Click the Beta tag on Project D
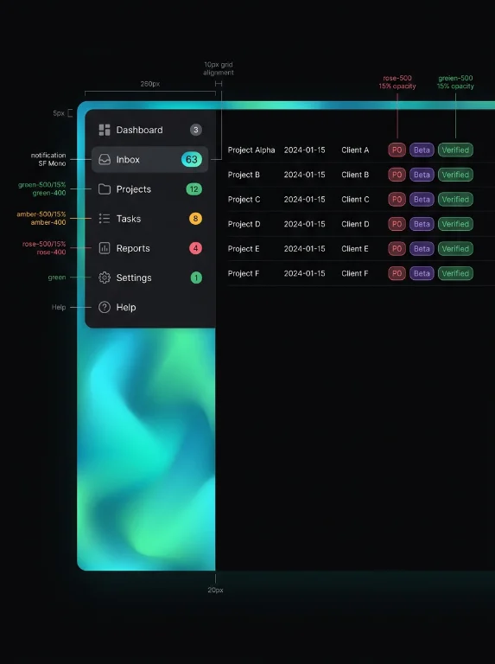 (x=422, y=224)
